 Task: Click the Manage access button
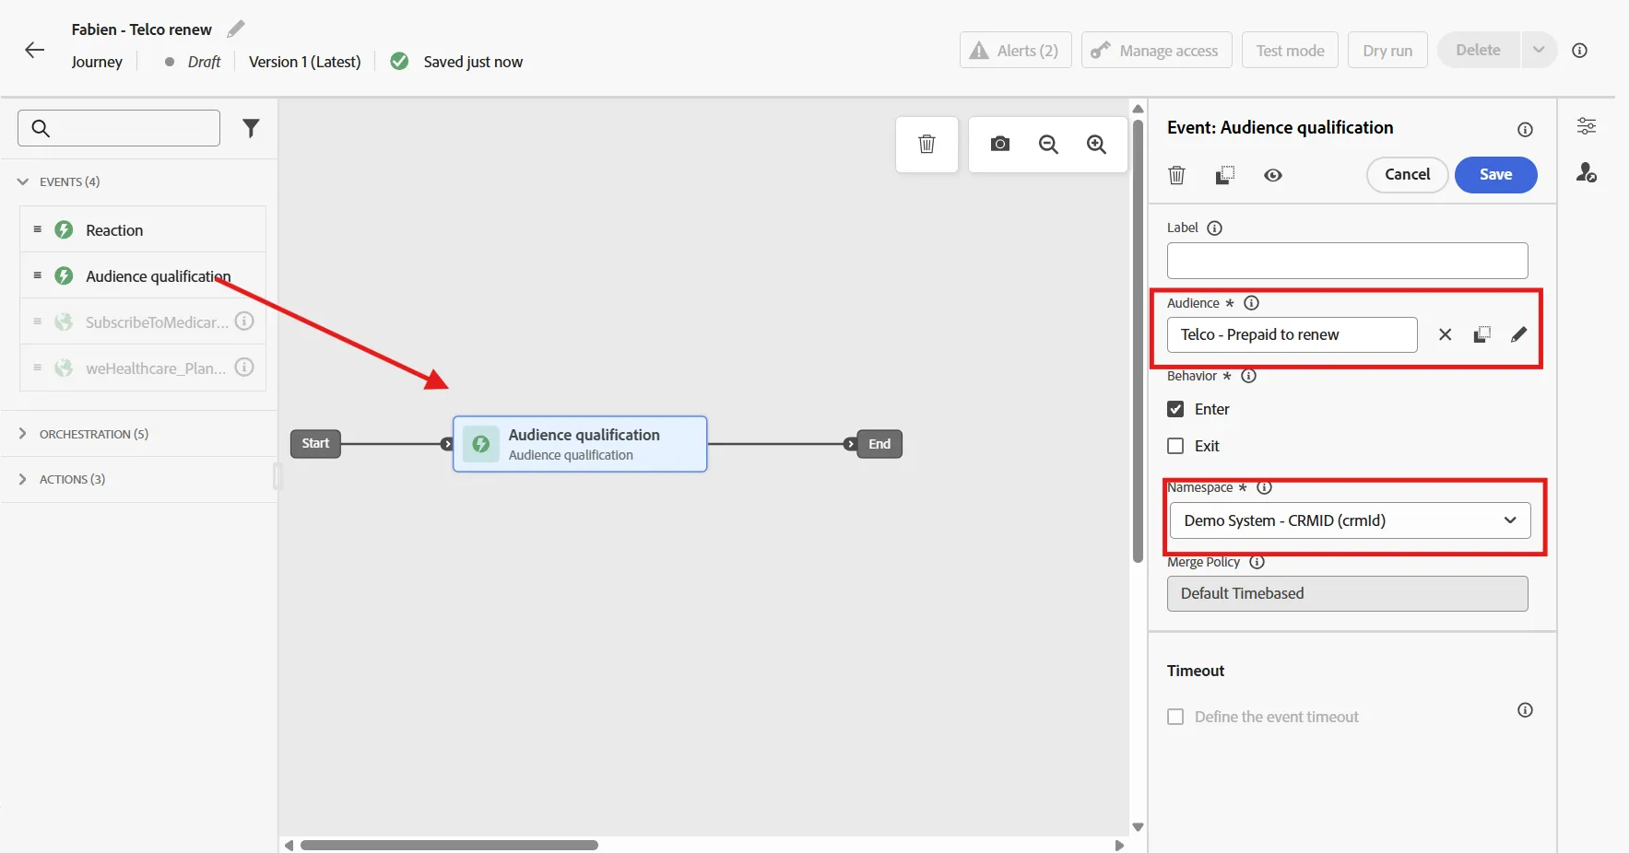[1156, 50]
